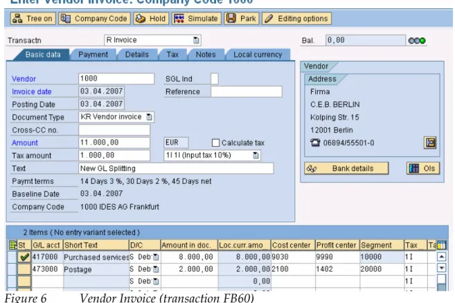This screenshot has height=303, width=455.
Task: Open the table configuration icon
Action: point(441,246)
